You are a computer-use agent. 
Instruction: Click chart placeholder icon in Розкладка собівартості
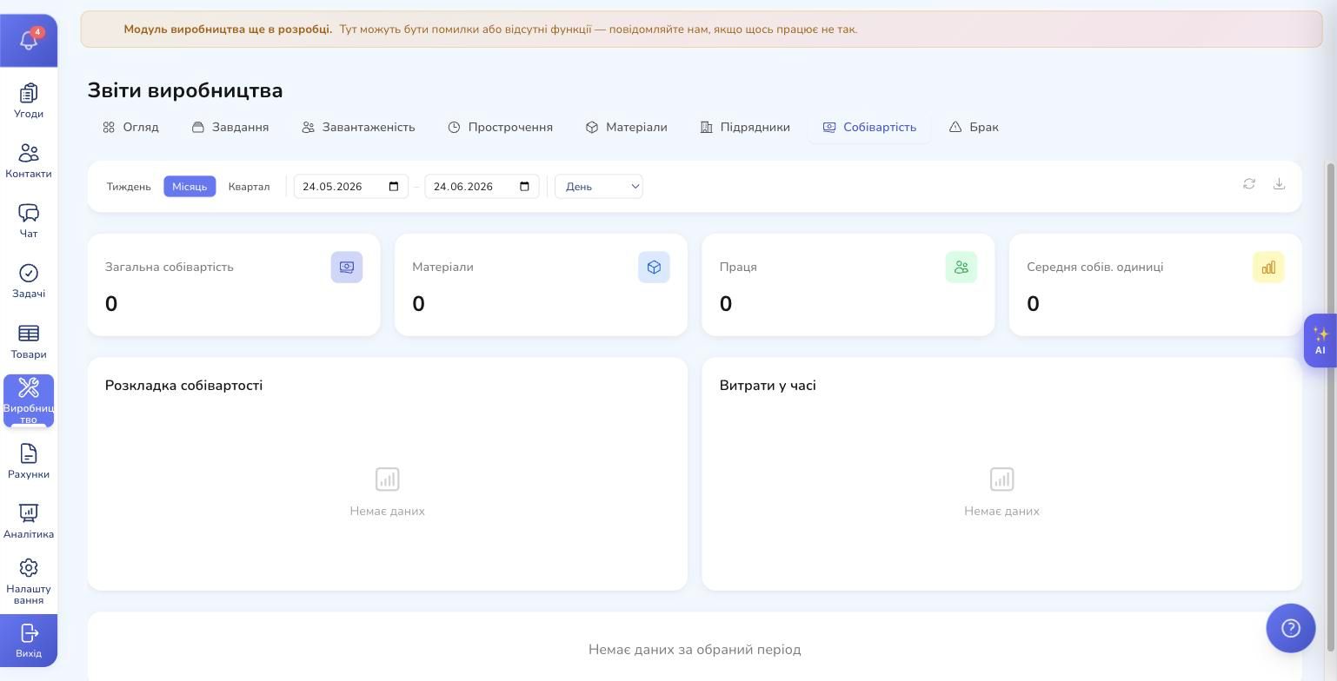pos(388,479)
